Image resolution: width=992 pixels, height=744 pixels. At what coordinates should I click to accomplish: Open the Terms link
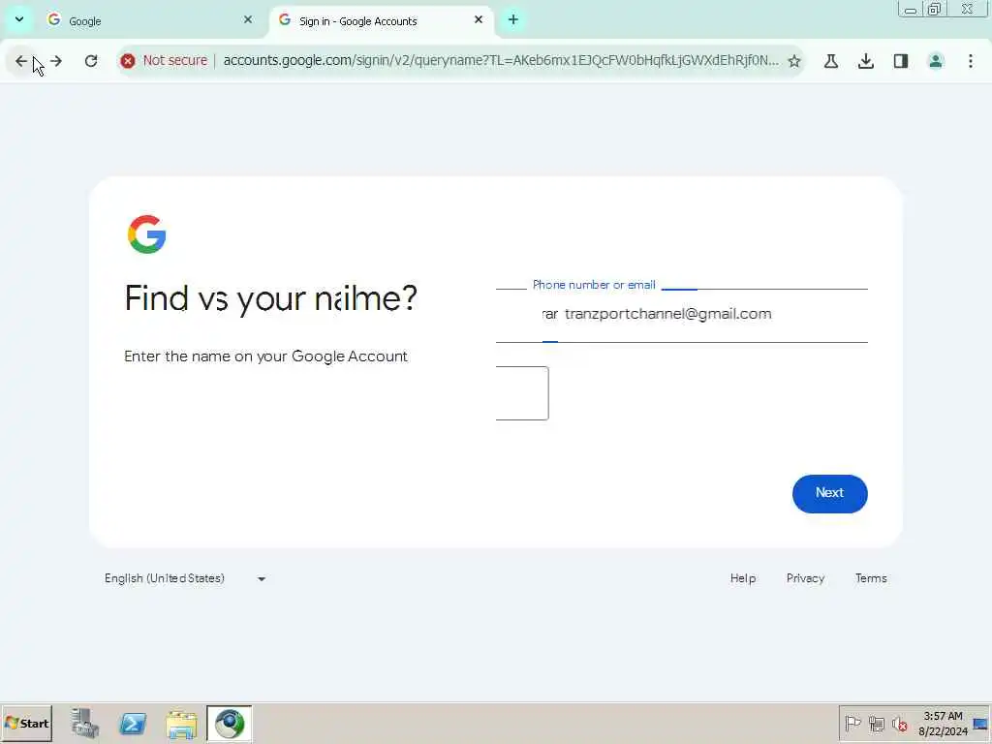click(871, 578)
